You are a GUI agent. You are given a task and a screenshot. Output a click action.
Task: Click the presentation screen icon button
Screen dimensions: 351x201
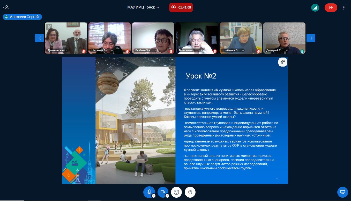click(x=342, y=192)
